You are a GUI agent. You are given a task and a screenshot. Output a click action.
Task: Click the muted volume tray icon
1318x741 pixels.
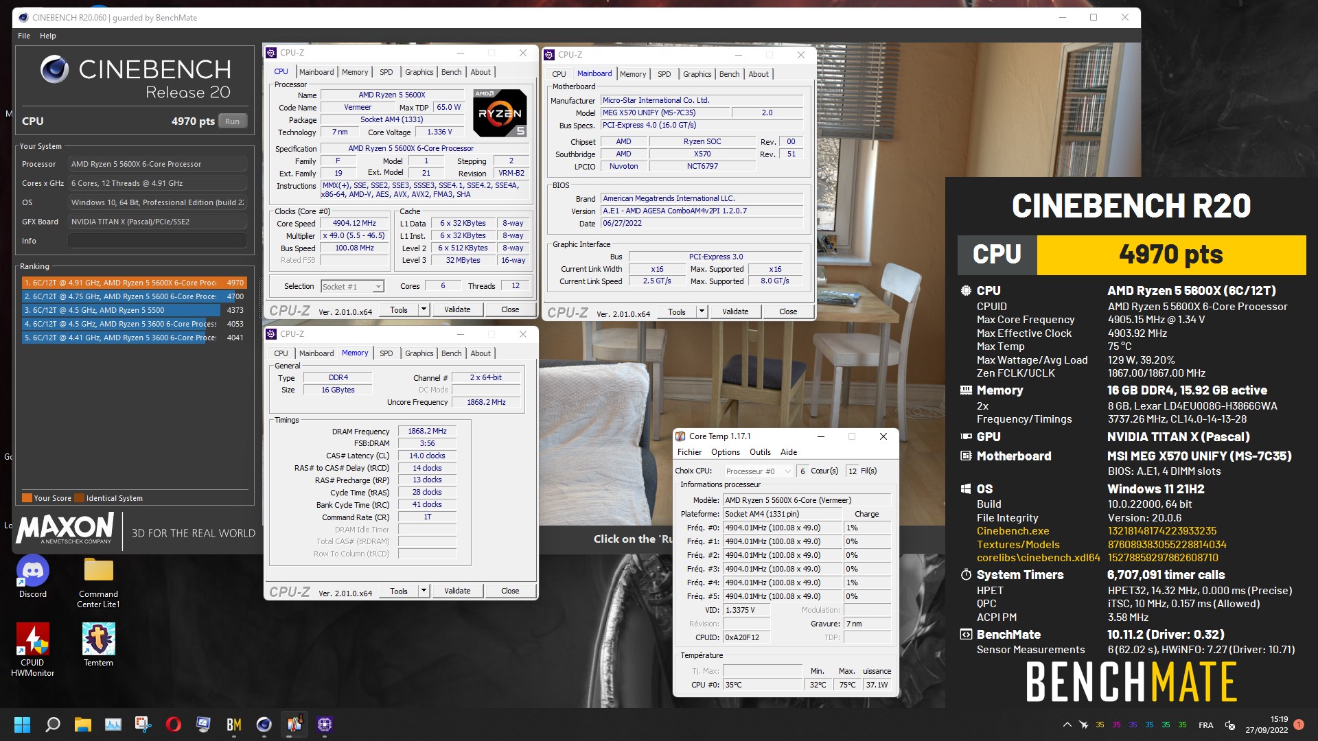(x=1230, y=725)
